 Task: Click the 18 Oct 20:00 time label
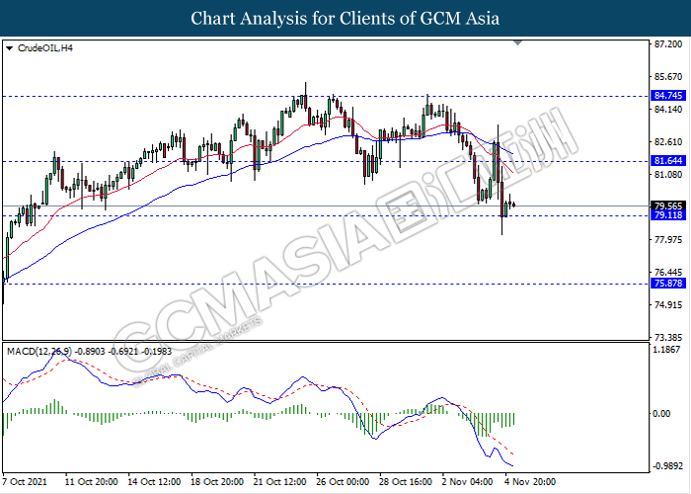217,482
